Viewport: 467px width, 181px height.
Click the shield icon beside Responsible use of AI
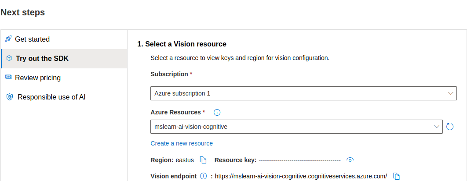pos(10,97)
